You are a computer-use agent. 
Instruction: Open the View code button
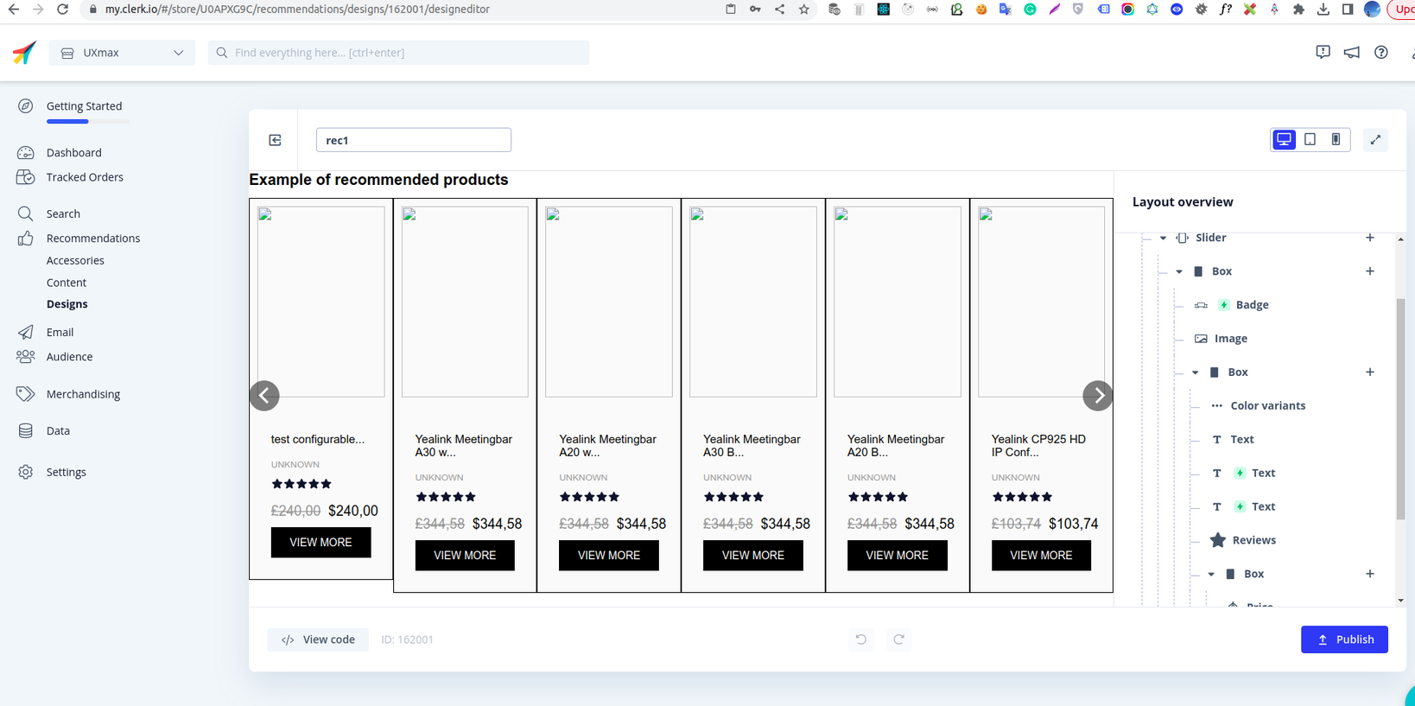coord(318,639)
